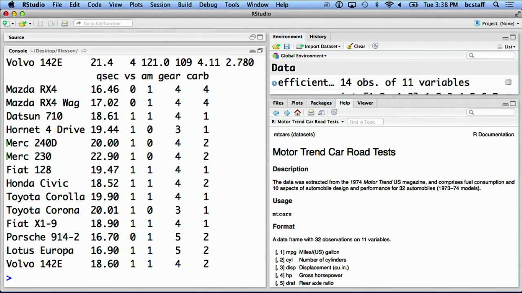Open the Import Dataset dropdown

(x=319, y=46)
